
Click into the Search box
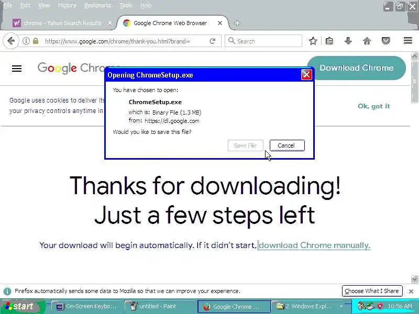(263, 41)
